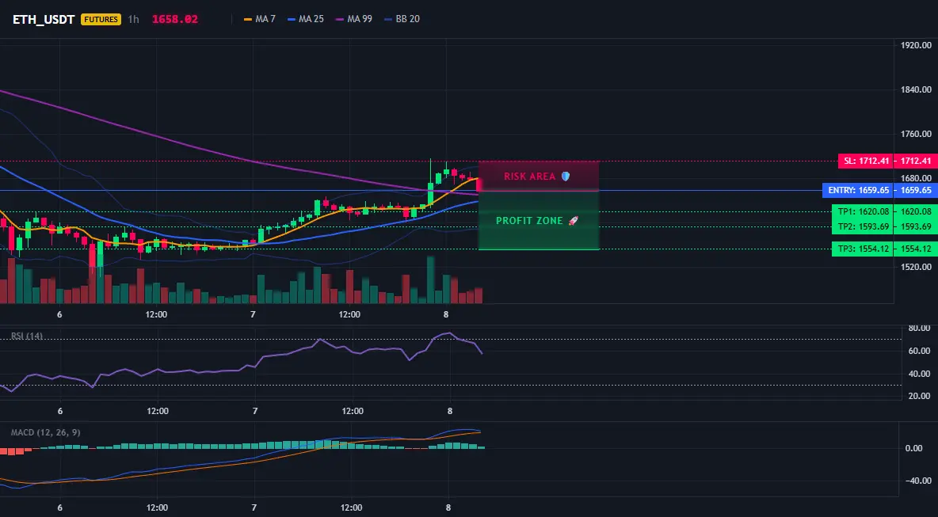938x517 pixels.
Task: Toggle the MA 25 legend item
Action: point(306,19)
